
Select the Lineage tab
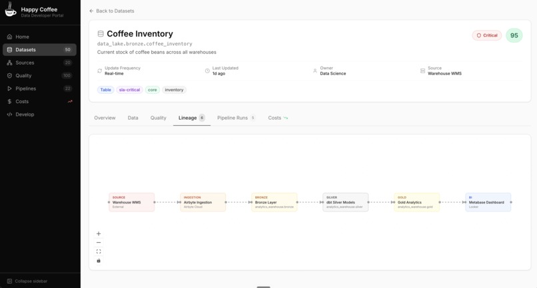pyautogui.click(x=191, y=118)
